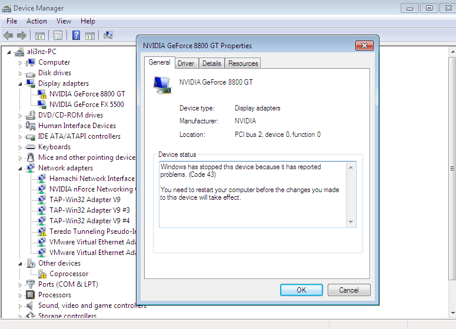Click the 'PCI bus 2, device 0, function 0' text
456x329 pixels.
click(x=278, y=135)
